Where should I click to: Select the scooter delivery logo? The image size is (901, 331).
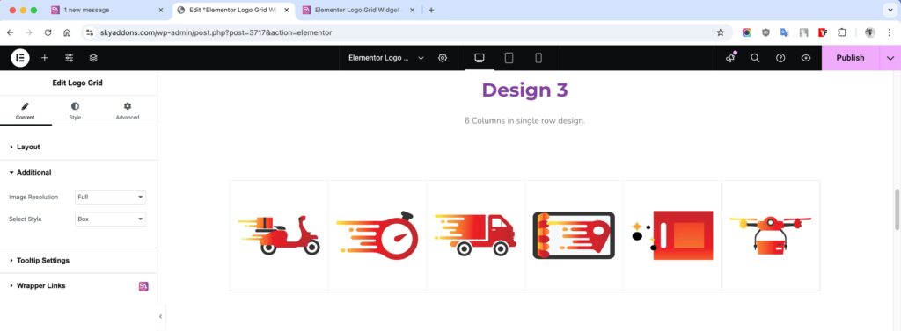279,235
